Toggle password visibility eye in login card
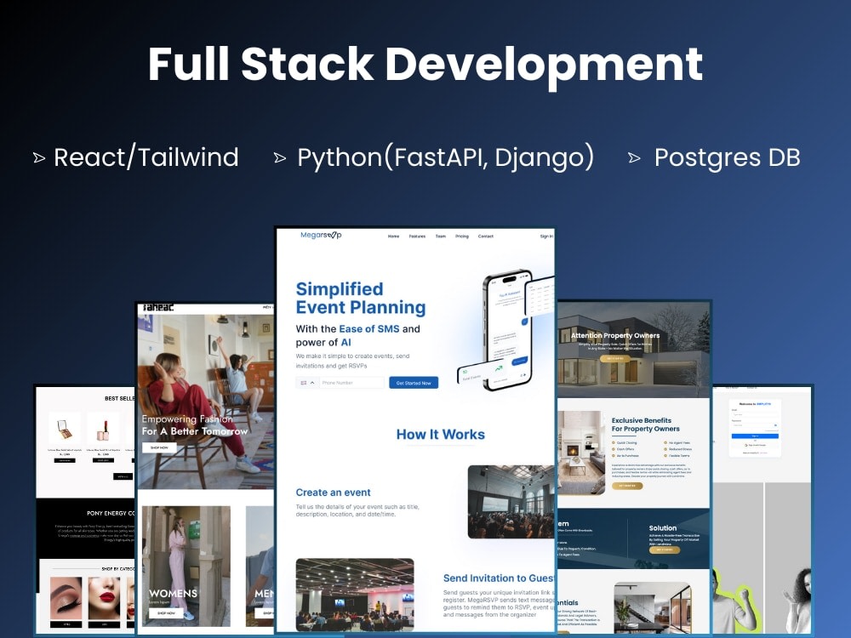This screenshot has height=638, width=851. click(776, 425)
